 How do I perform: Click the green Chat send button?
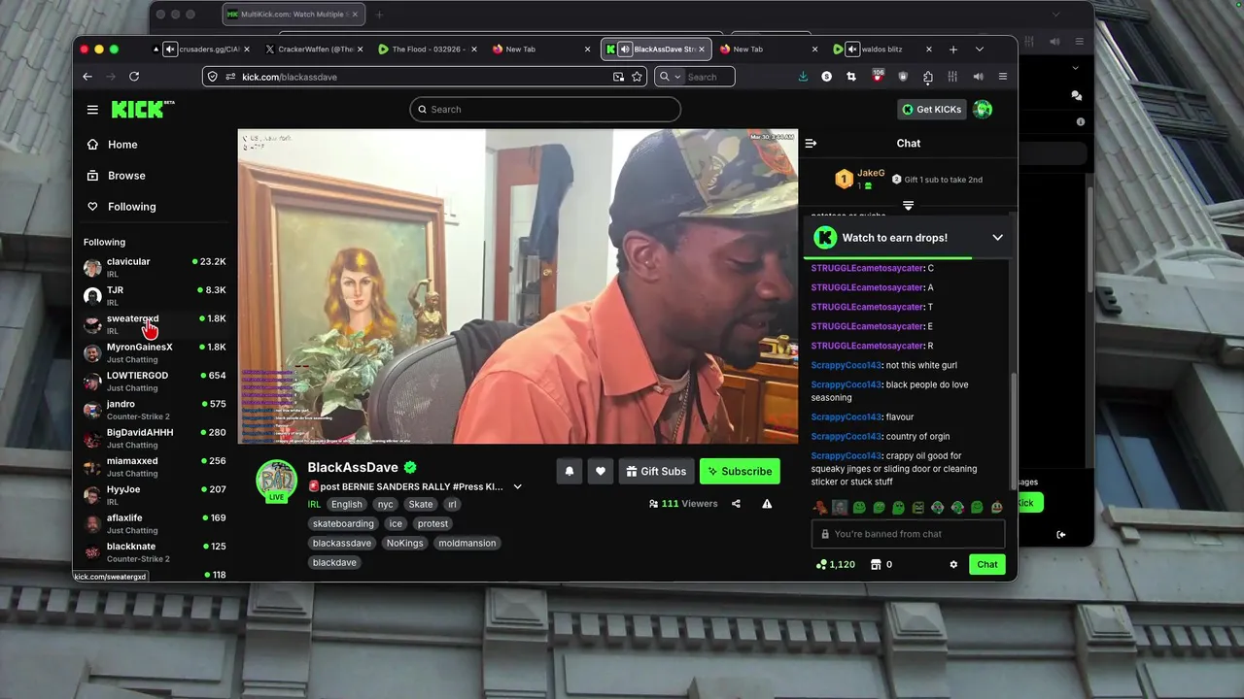pyautogui.click(x=987, y=564)
